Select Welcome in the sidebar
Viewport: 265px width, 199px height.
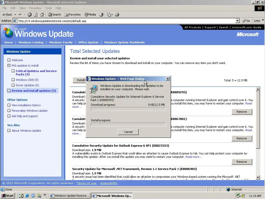[17, 60]
